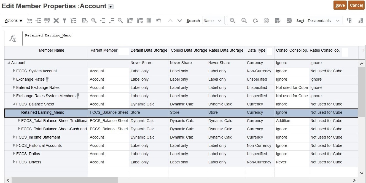Click the Refresh circular arrows icon
The height and width of the screenshot is (183, 366).
pos(266,21)
